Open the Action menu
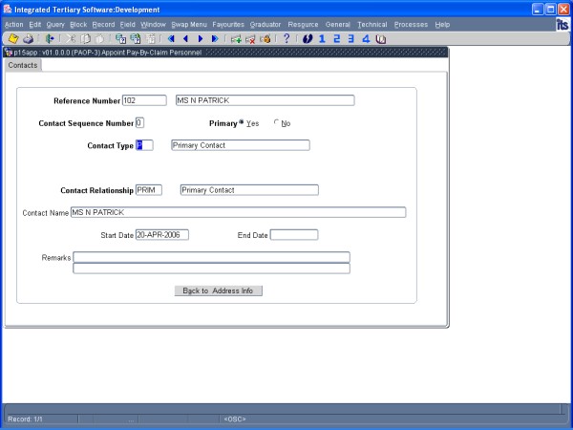Viewport: 573px width, 430px height. click(14, 25)
